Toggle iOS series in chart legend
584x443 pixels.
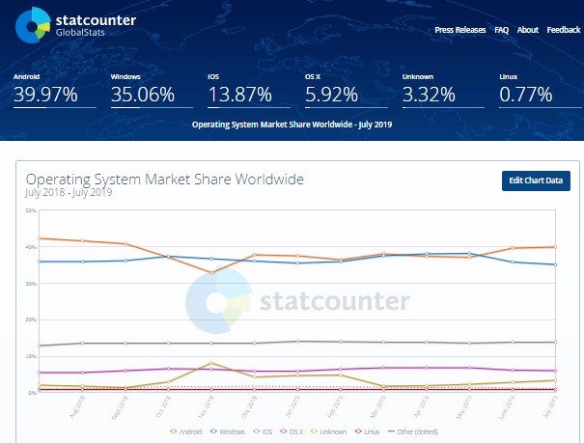point(263,431)
